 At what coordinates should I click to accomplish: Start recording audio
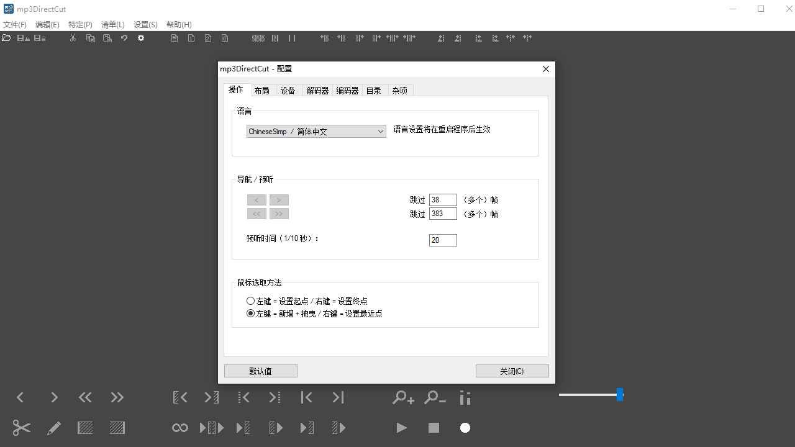click(465, 428)
